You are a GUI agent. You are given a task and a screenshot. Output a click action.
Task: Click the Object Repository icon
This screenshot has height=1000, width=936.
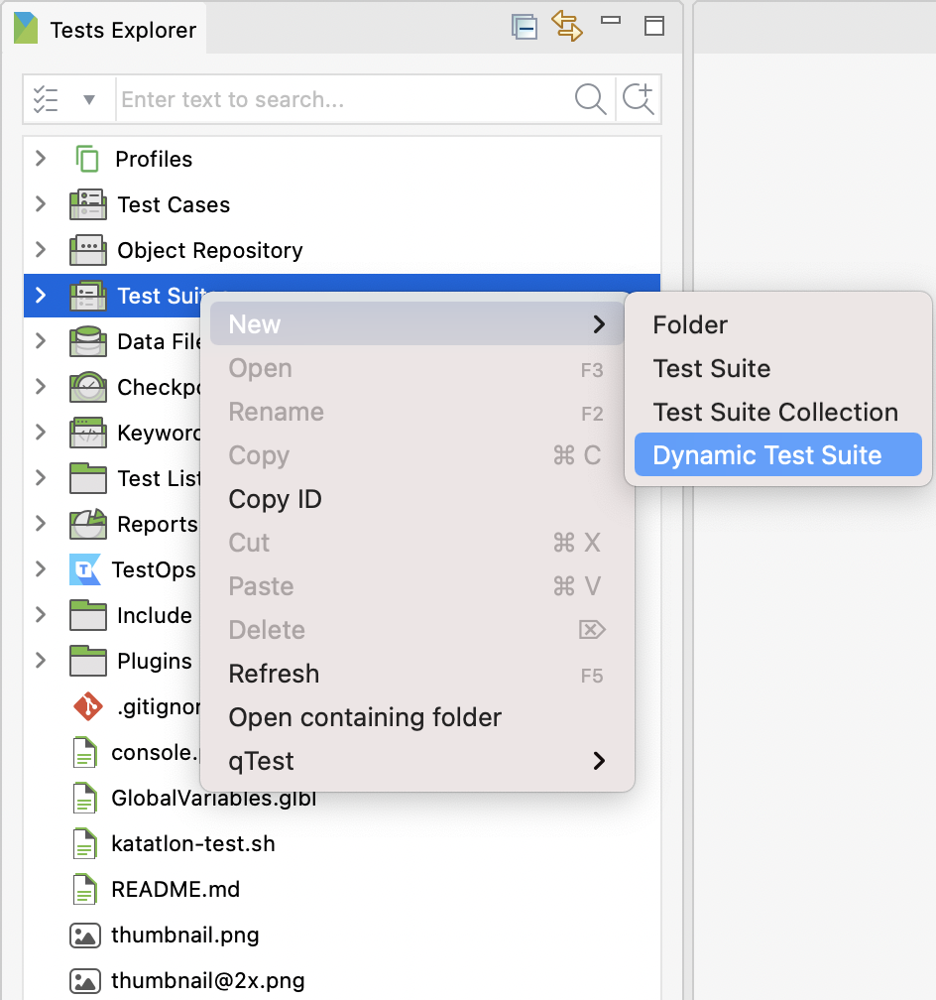pyautogui.click(x=87, y=250)
